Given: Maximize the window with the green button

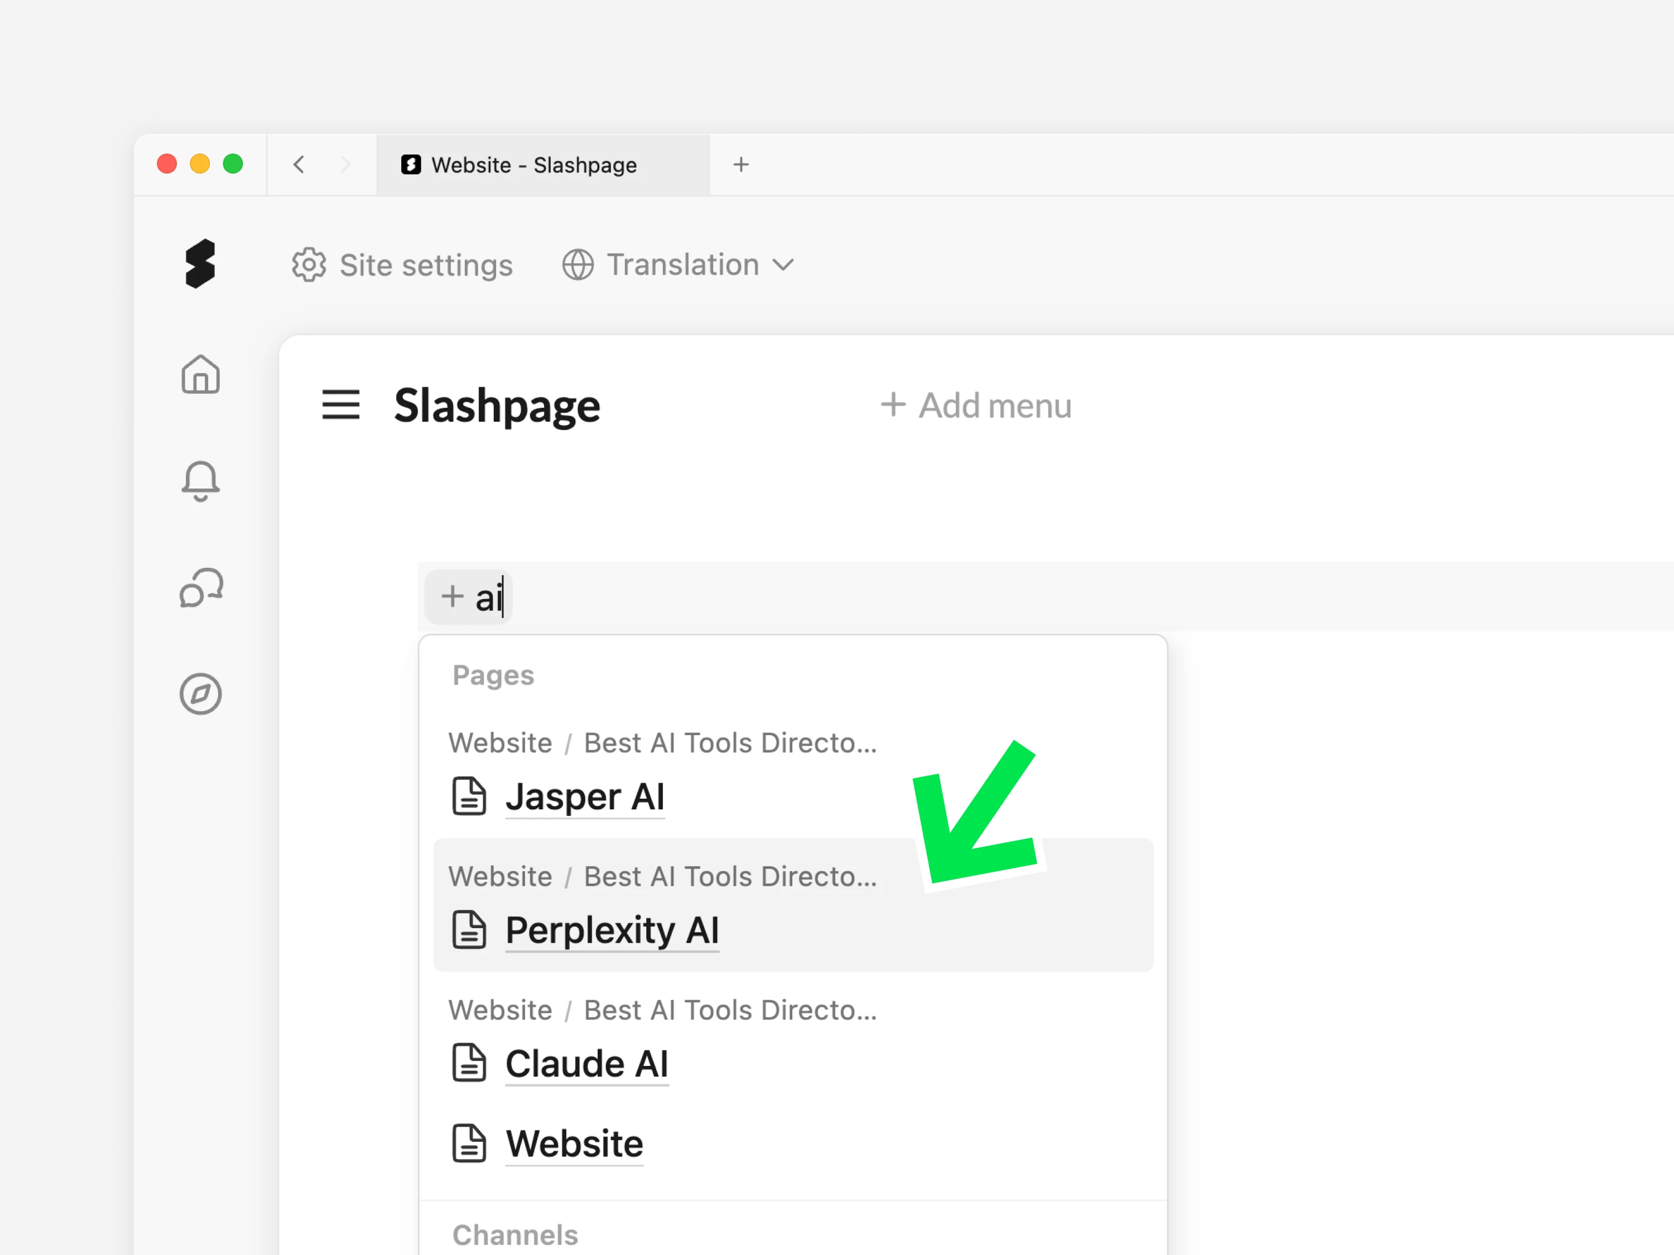Looking at the screenshot, I should pyautogui.click(x=233, y=163).
